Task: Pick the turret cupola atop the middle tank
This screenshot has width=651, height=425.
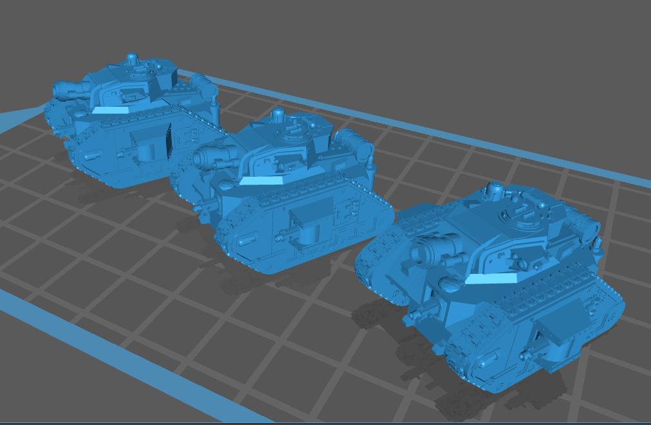Action: click(279, 116)
